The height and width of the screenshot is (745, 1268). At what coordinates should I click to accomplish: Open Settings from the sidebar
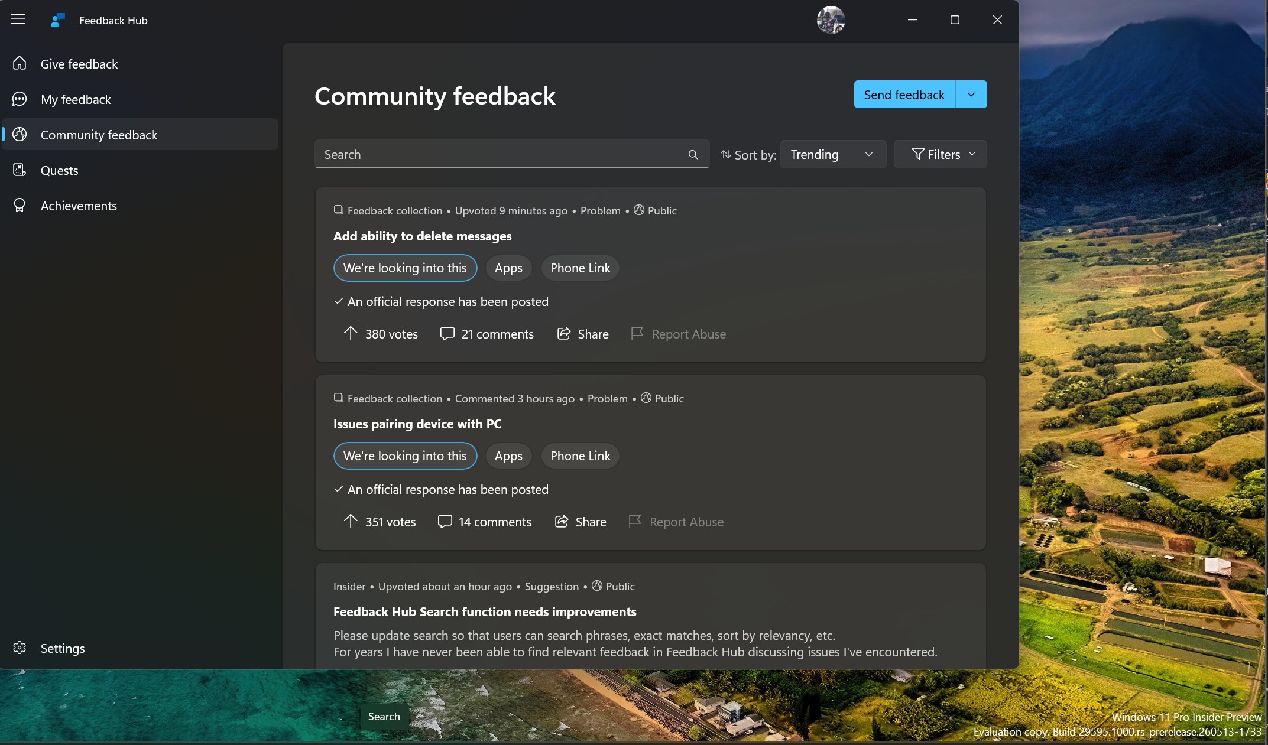click(140, 648)
